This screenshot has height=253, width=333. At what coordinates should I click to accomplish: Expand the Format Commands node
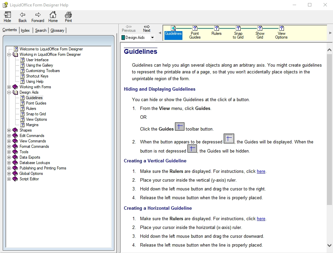click(9, 146)
